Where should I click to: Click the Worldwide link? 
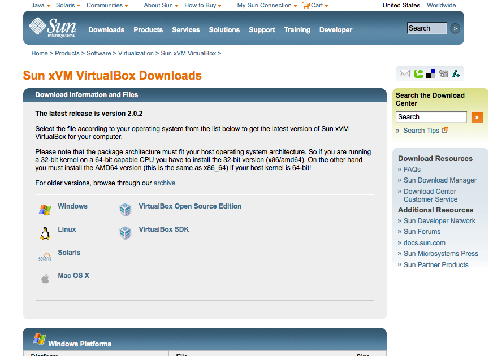tap(441, 5)
